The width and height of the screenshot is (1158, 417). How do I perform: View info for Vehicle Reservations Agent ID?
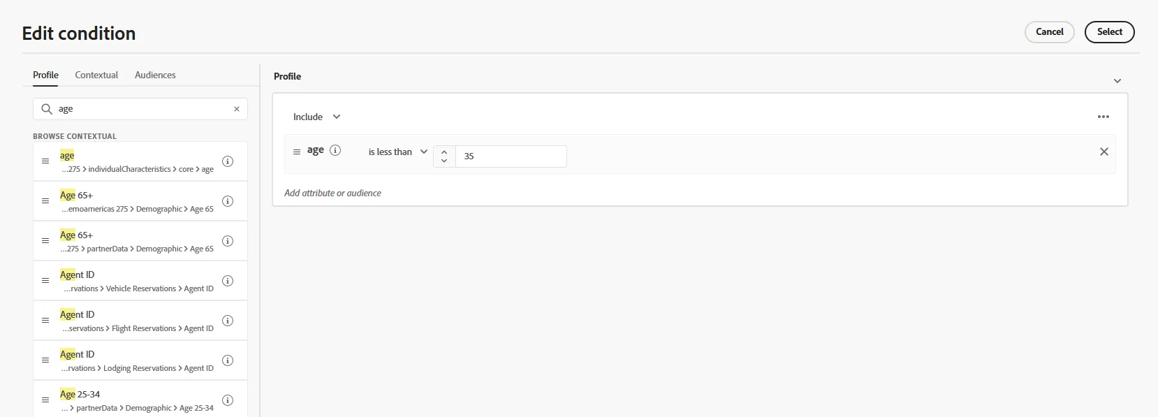(228, 281)
